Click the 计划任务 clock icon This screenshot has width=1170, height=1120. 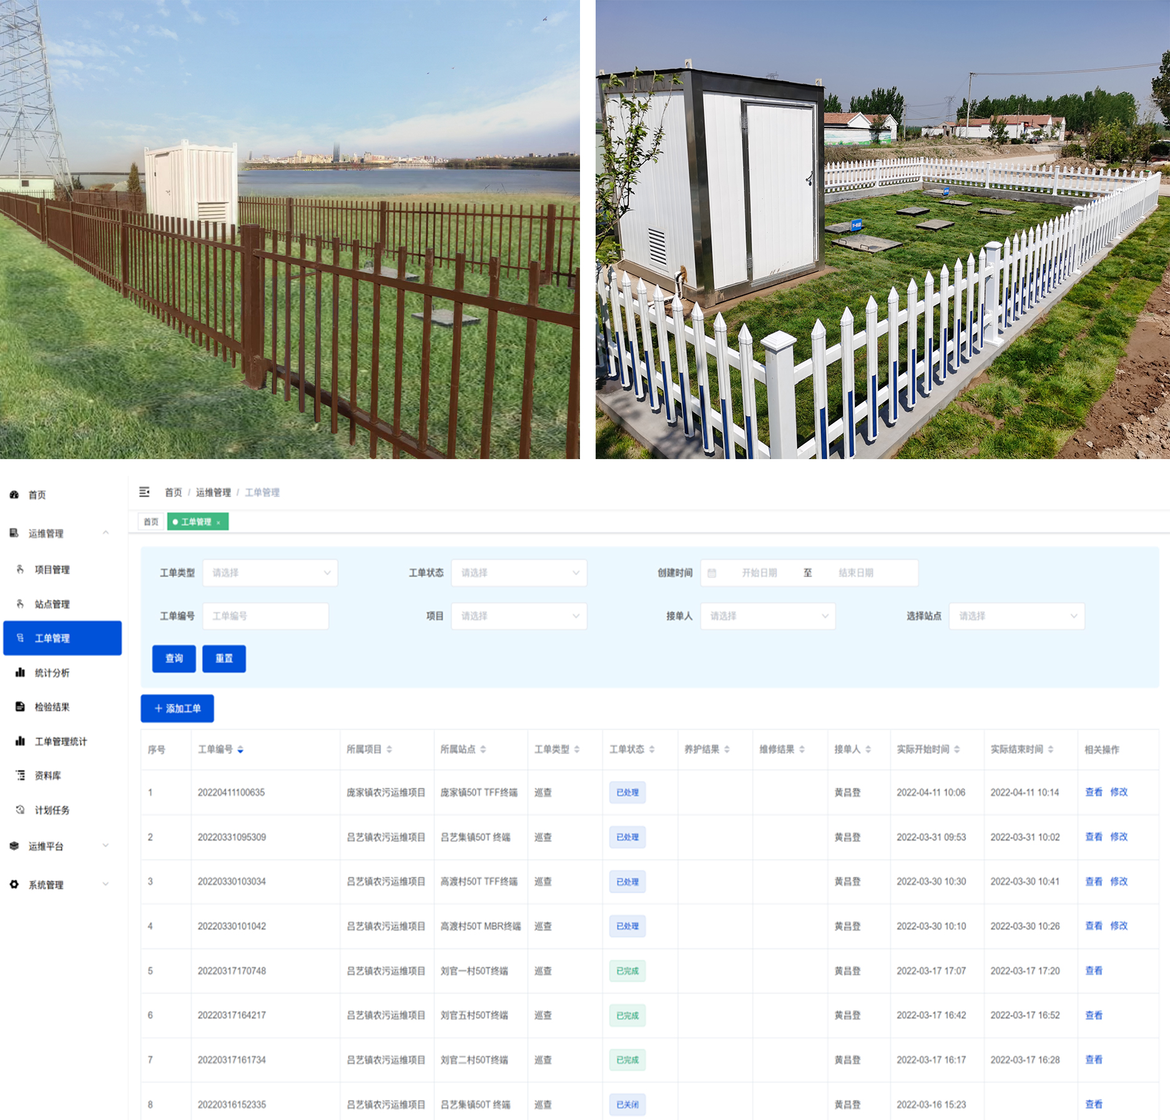[20, 810]
